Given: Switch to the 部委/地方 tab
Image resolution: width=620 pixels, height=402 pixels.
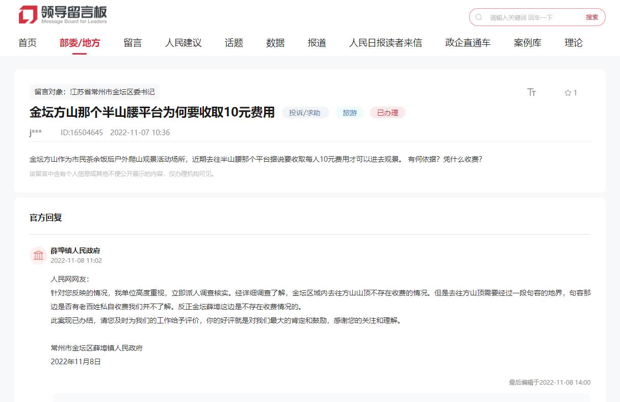Looking at the screenshot, I should (x=79, y=43).
